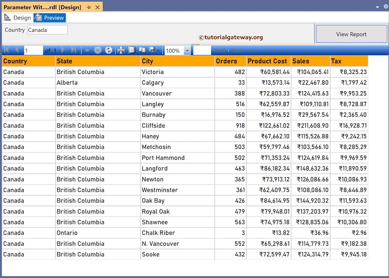Open the export report dropdown
Viewport: 389px width, 278px height.
click(154, 51)
